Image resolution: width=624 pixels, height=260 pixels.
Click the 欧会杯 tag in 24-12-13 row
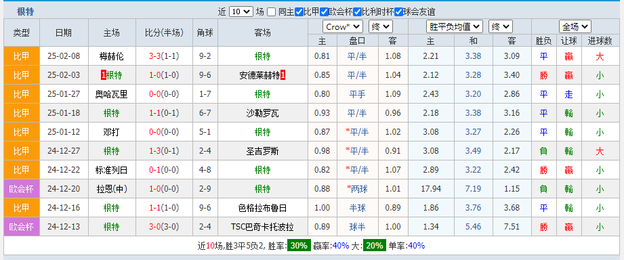tap(22, 227)
